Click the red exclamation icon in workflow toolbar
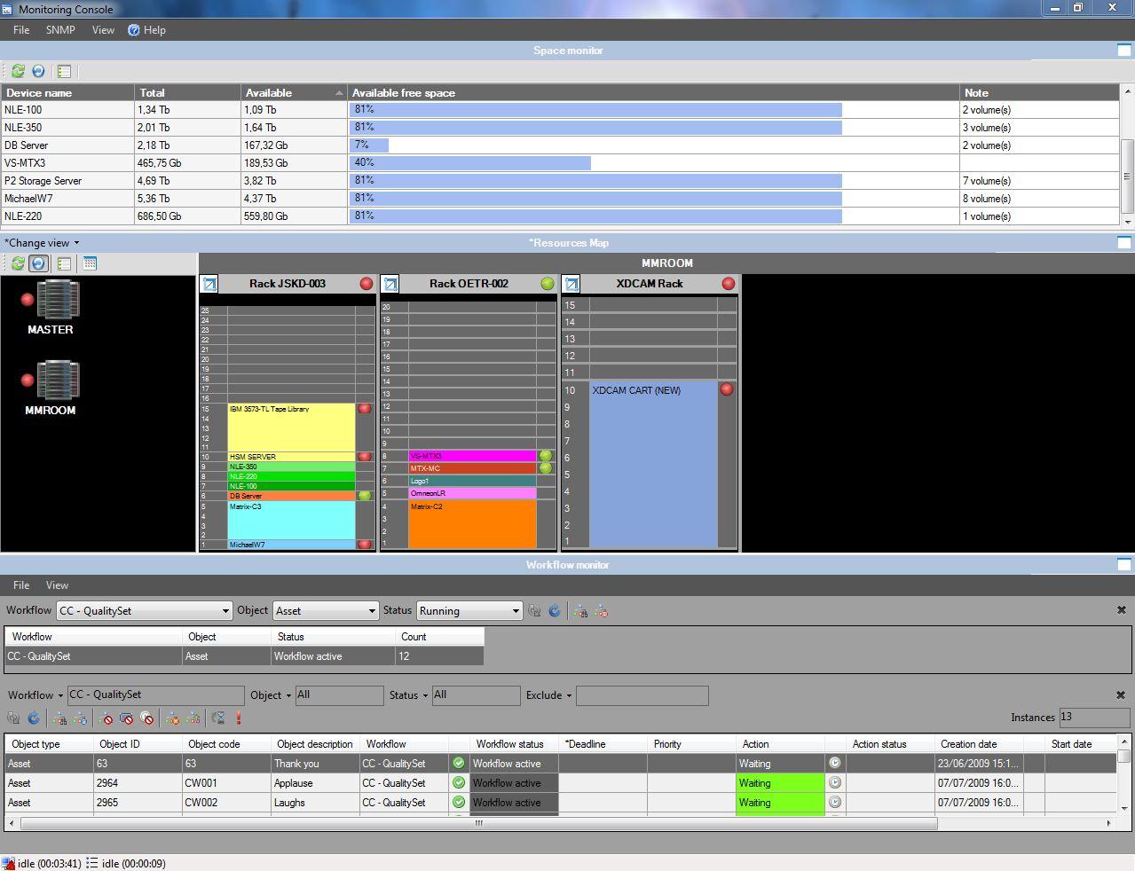This screenshot has height=871, width=1135. click(237, 718)
